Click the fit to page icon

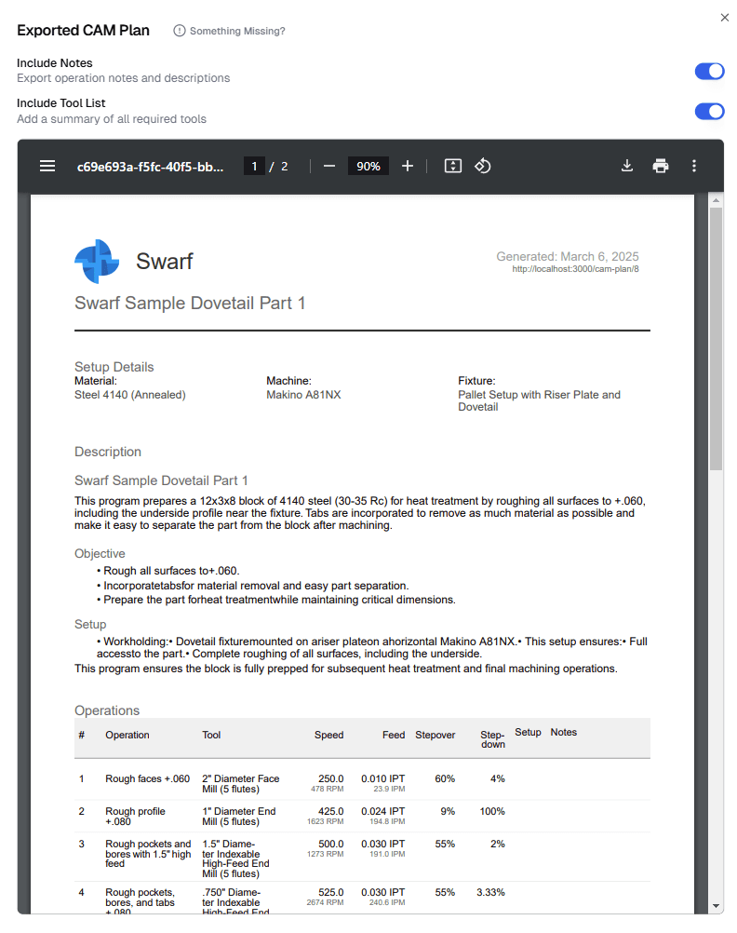(452, 166)
